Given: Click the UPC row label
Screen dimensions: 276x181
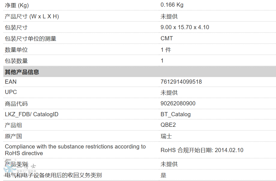Looking at the screenshot, I should point(11,92).
